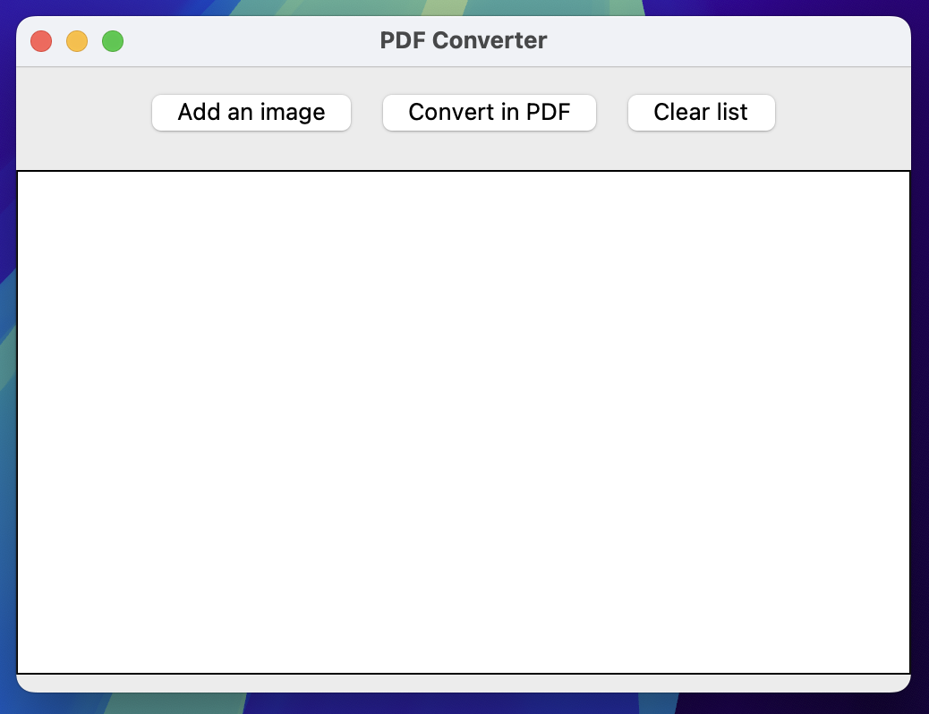The height and width of the screenshot is (714, 929).
Task: Click the Add an image button
Action: click(251, 113)
